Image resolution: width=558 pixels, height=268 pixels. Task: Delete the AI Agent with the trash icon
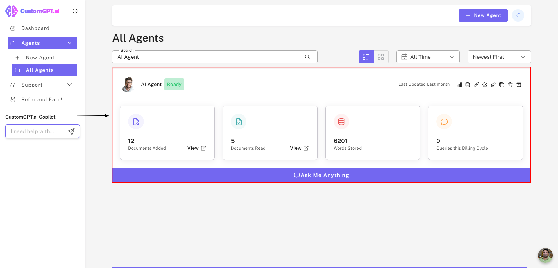510,85
